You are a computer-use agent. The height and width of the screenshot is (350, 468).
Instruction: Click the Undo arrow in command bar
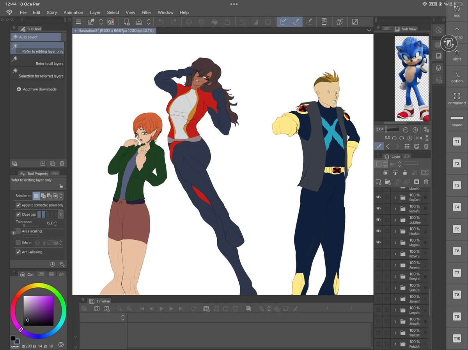[x=161, y=22]
